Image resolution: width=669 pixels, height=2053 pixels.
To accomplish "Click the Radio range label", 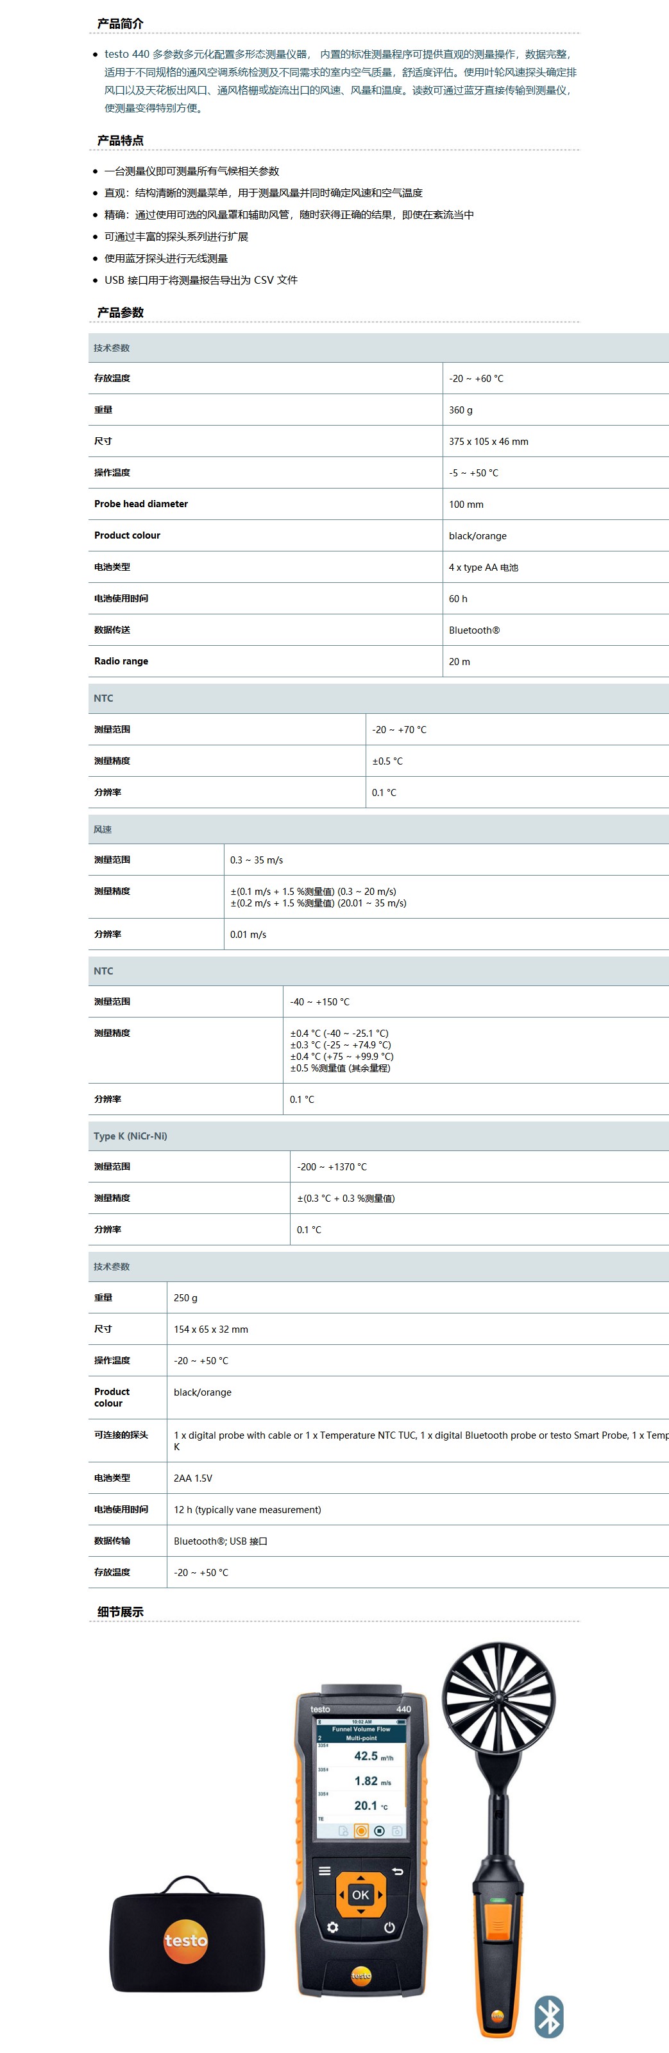I will coord(121,661).
